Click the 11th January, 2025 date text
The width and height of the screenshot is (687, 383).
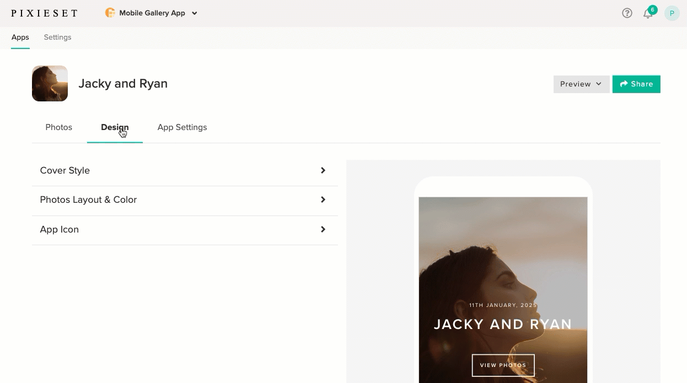(503, 305)
